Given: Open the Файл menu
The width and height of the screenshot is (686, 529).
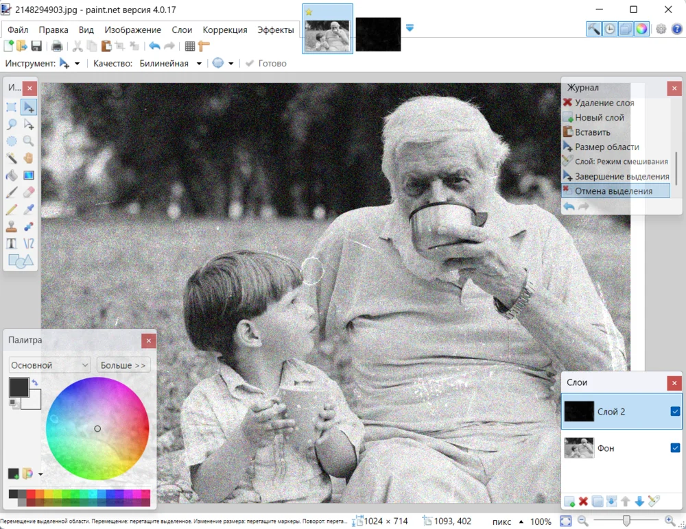Looking at the screenshot, I should coord(18,29).
